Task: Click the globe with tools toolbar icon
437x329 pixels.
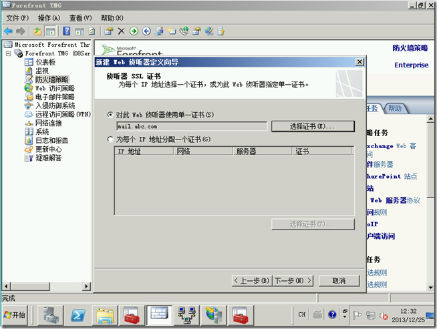Action: point(209,31)
